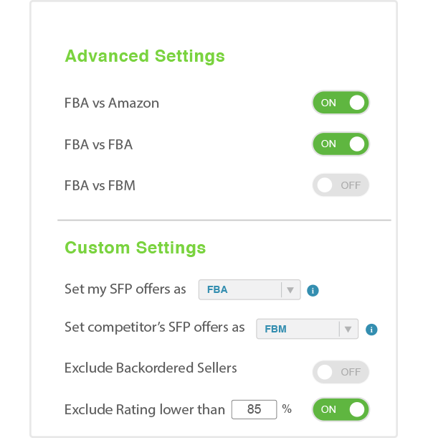Viewport: 423px width, 438px height.
Task: Disable the FBA vs FBA toggle
Action: (x=341, y=144)
